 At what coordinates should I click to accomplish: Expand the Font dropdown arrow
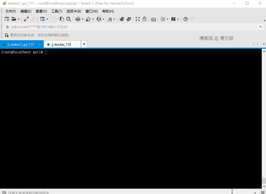coord(114,19)
